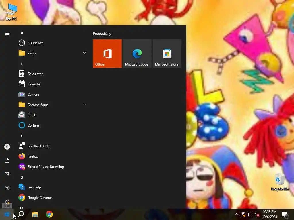This screenshot has width=294, height=220.
Task: Select the This PC desktop icon
Action: click(x=11, y=12)
